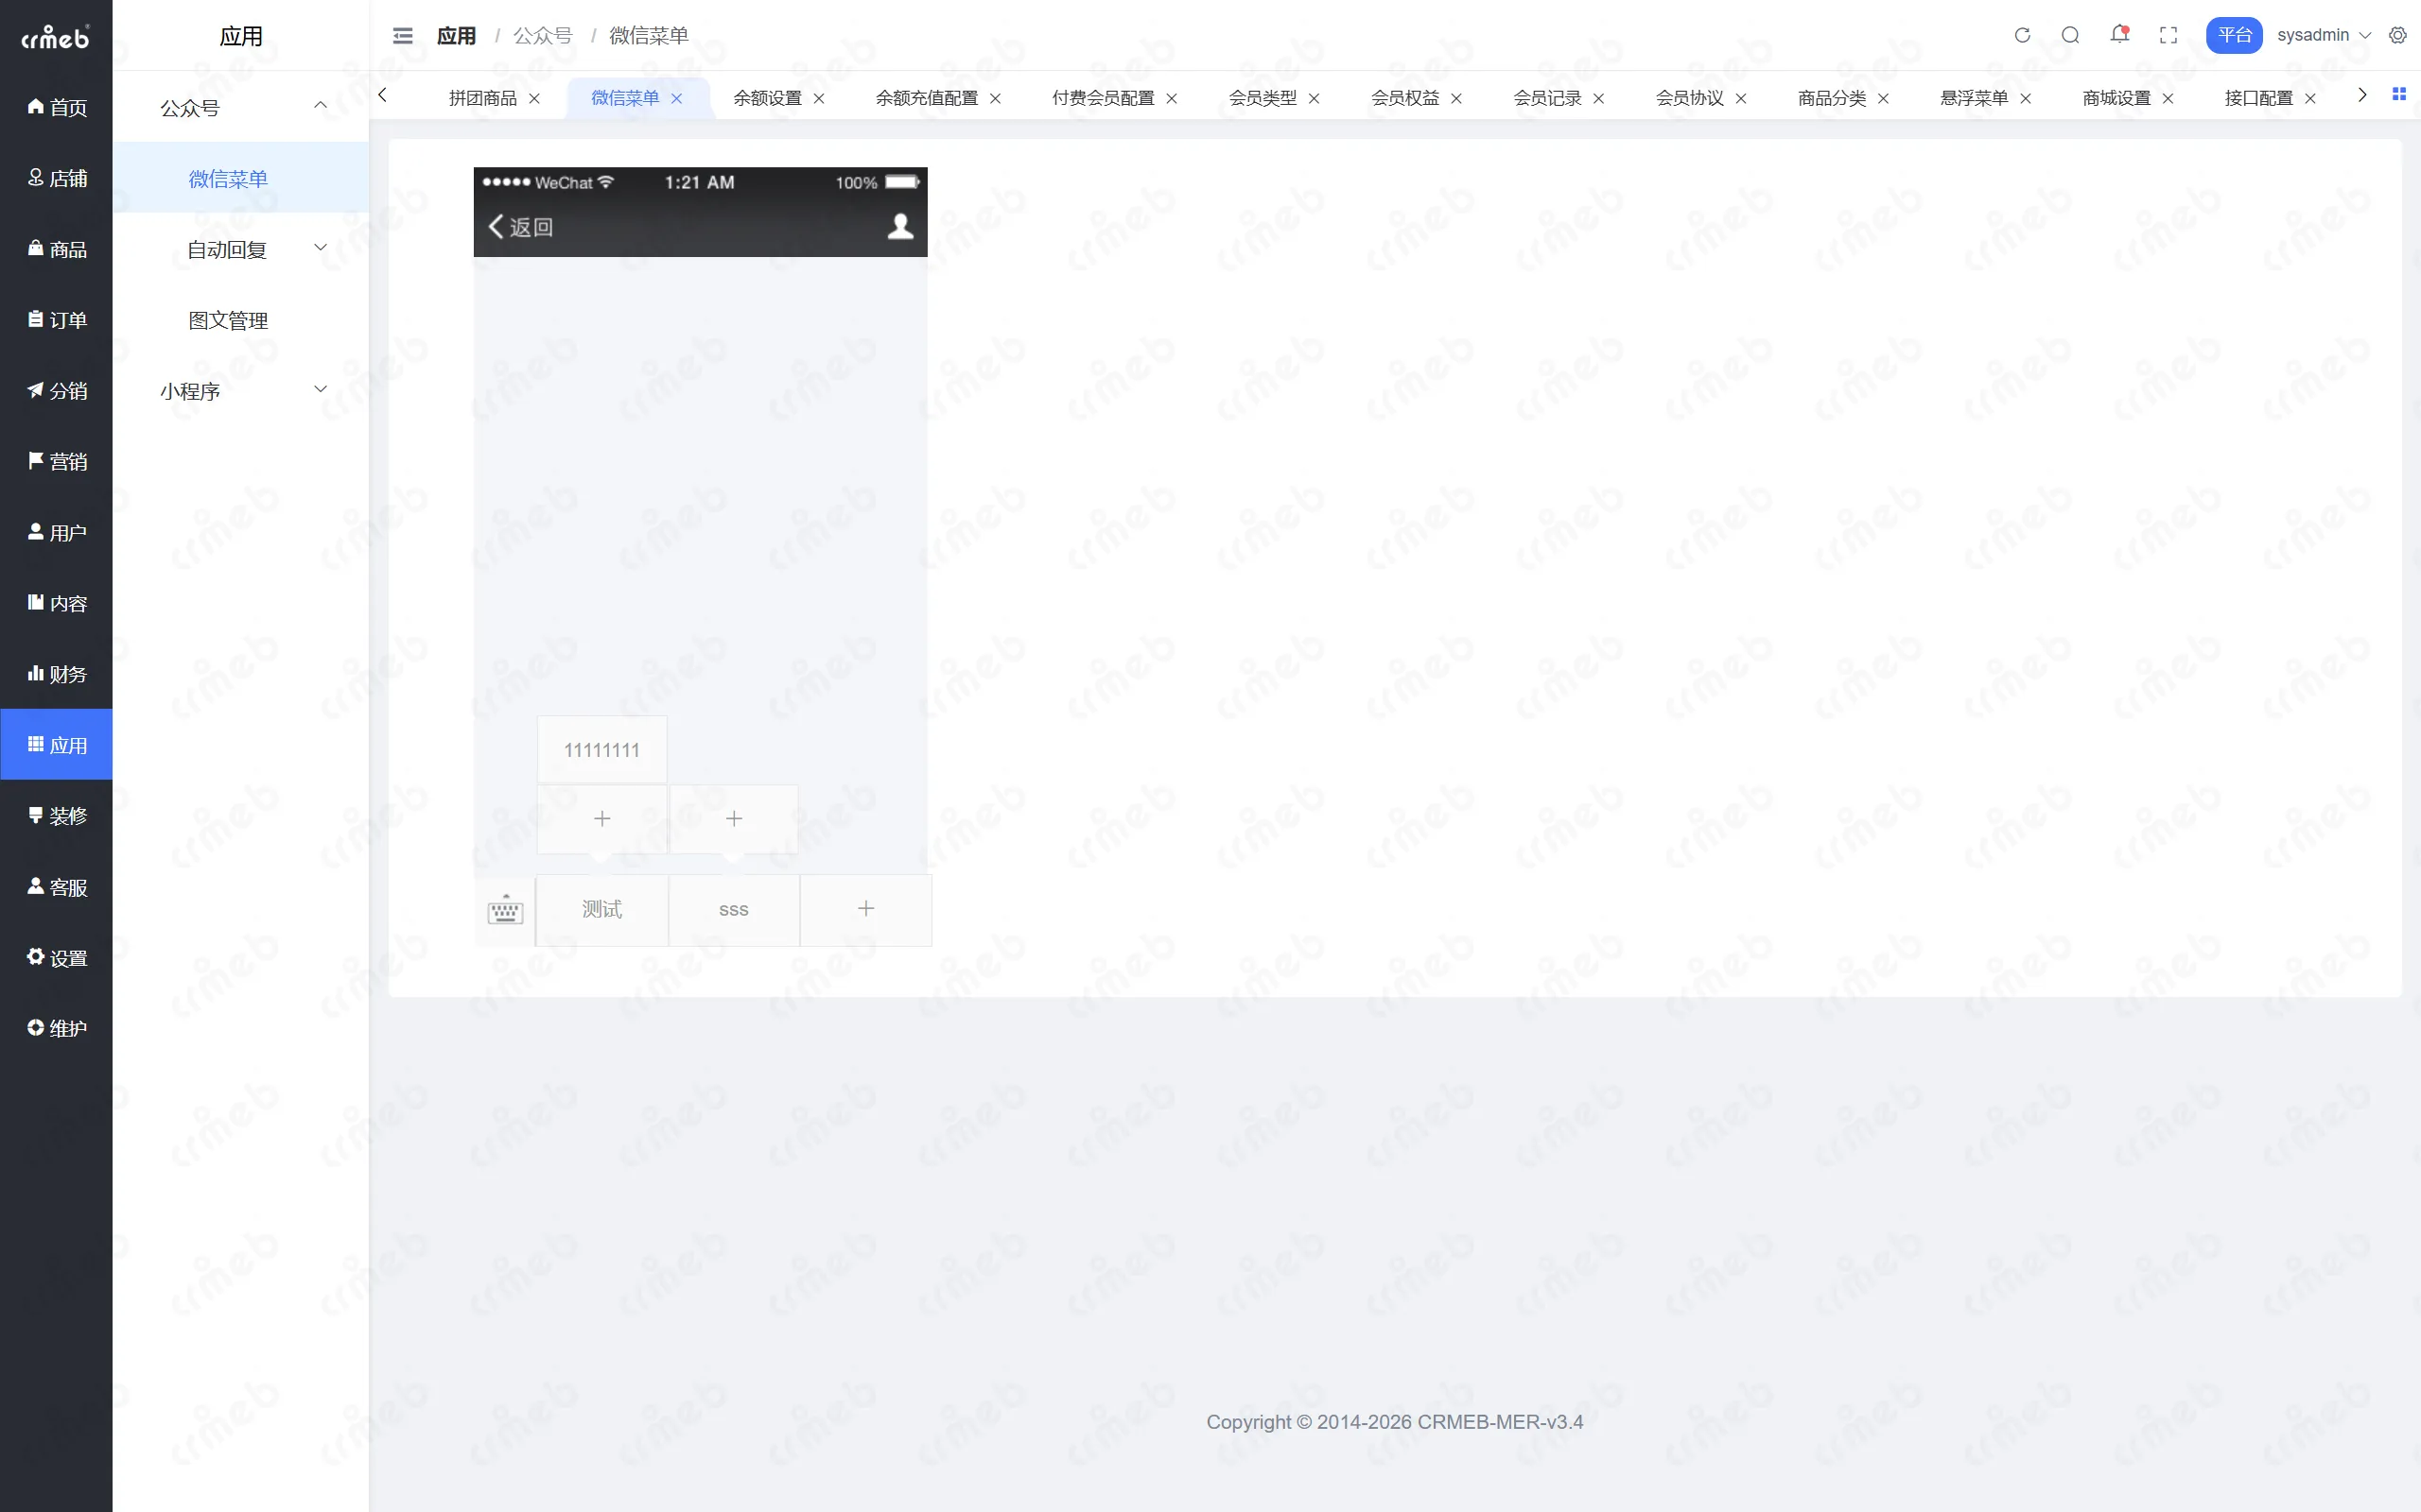
Task: Switch to the 余额充值配置 tab
Action: [x=927, y=98]
